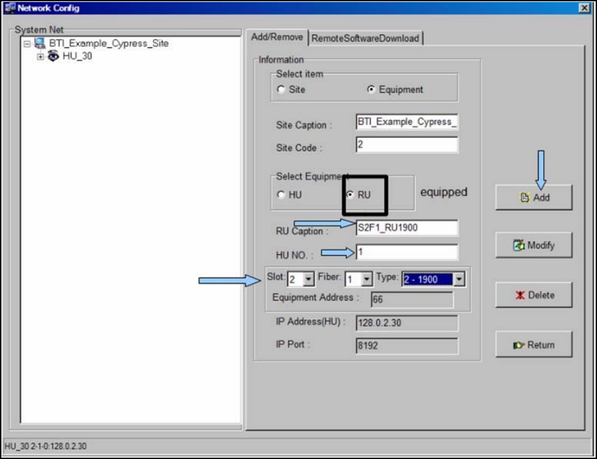
Task: Close the Network Config window
Action: (584, 8)
